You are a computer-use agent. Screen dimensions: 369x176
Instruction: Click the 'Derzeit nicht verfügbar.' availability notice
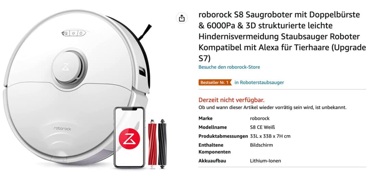(231, 100)
